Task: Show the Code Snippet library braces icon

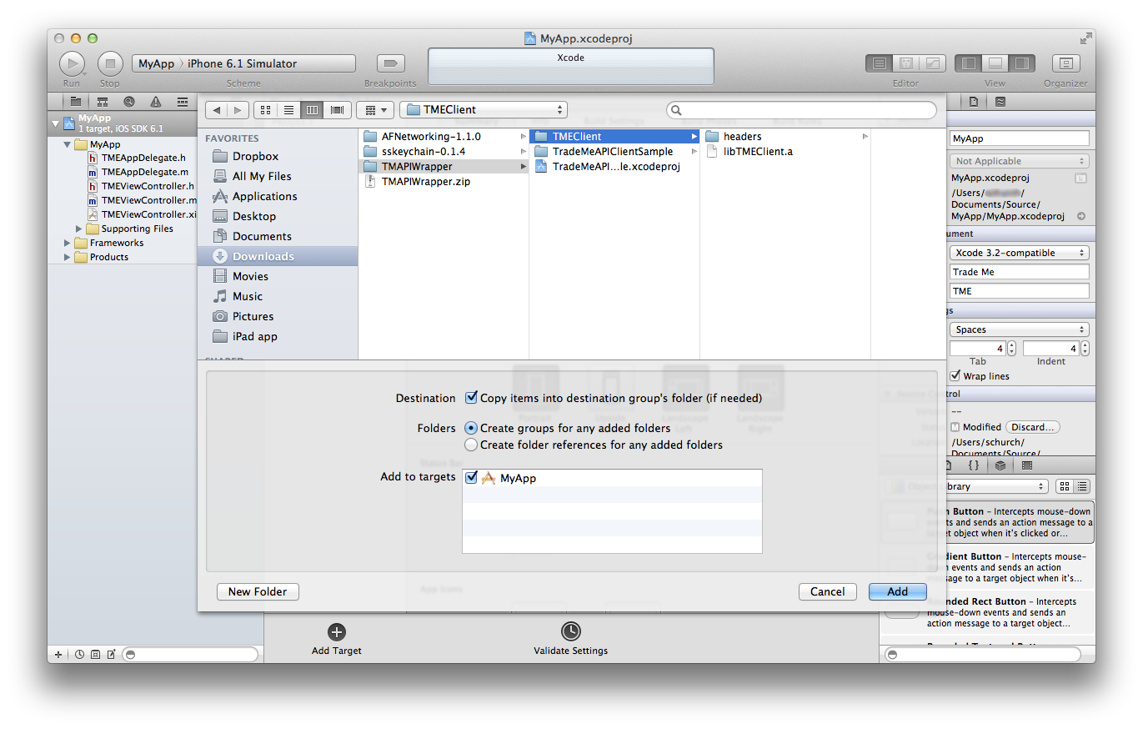Action: click(973, 465)
